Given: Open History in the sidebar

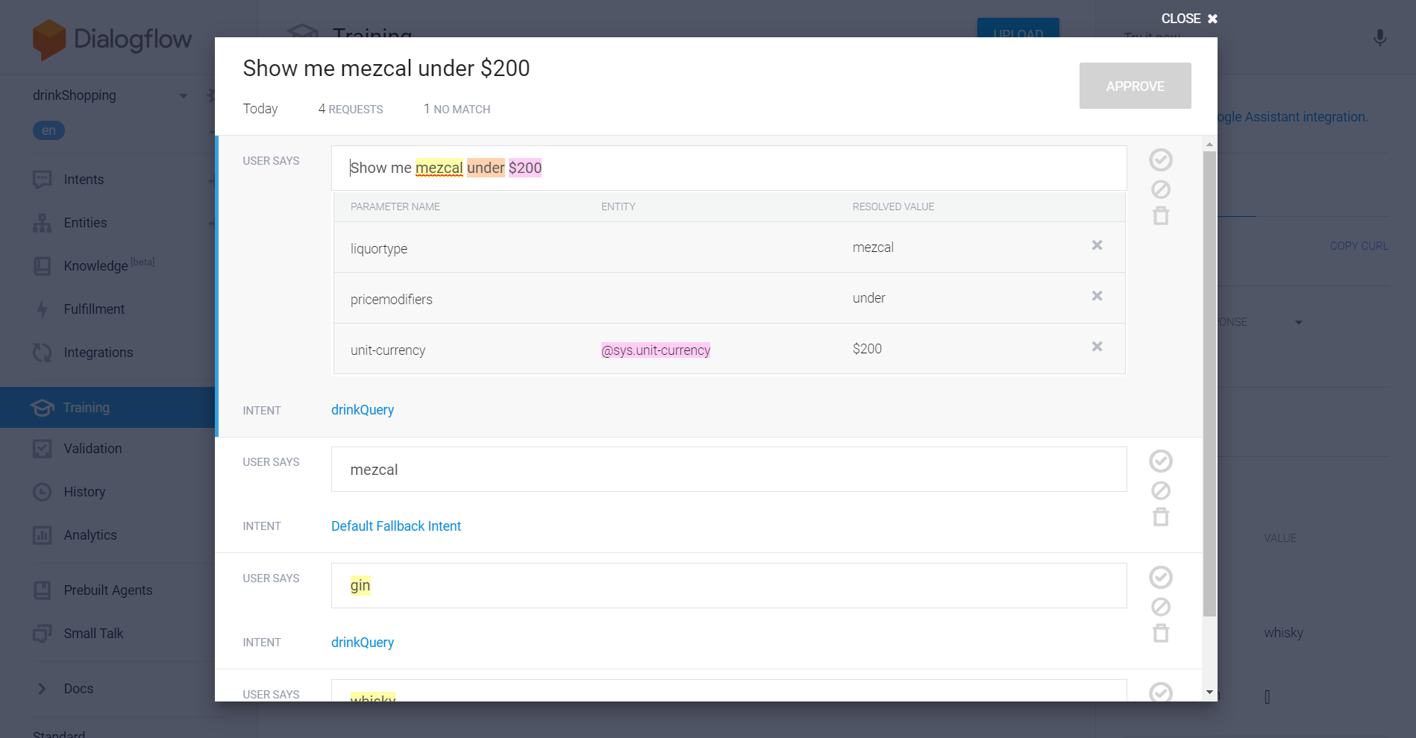Looking at the screenshot, I should click(84, 492).
